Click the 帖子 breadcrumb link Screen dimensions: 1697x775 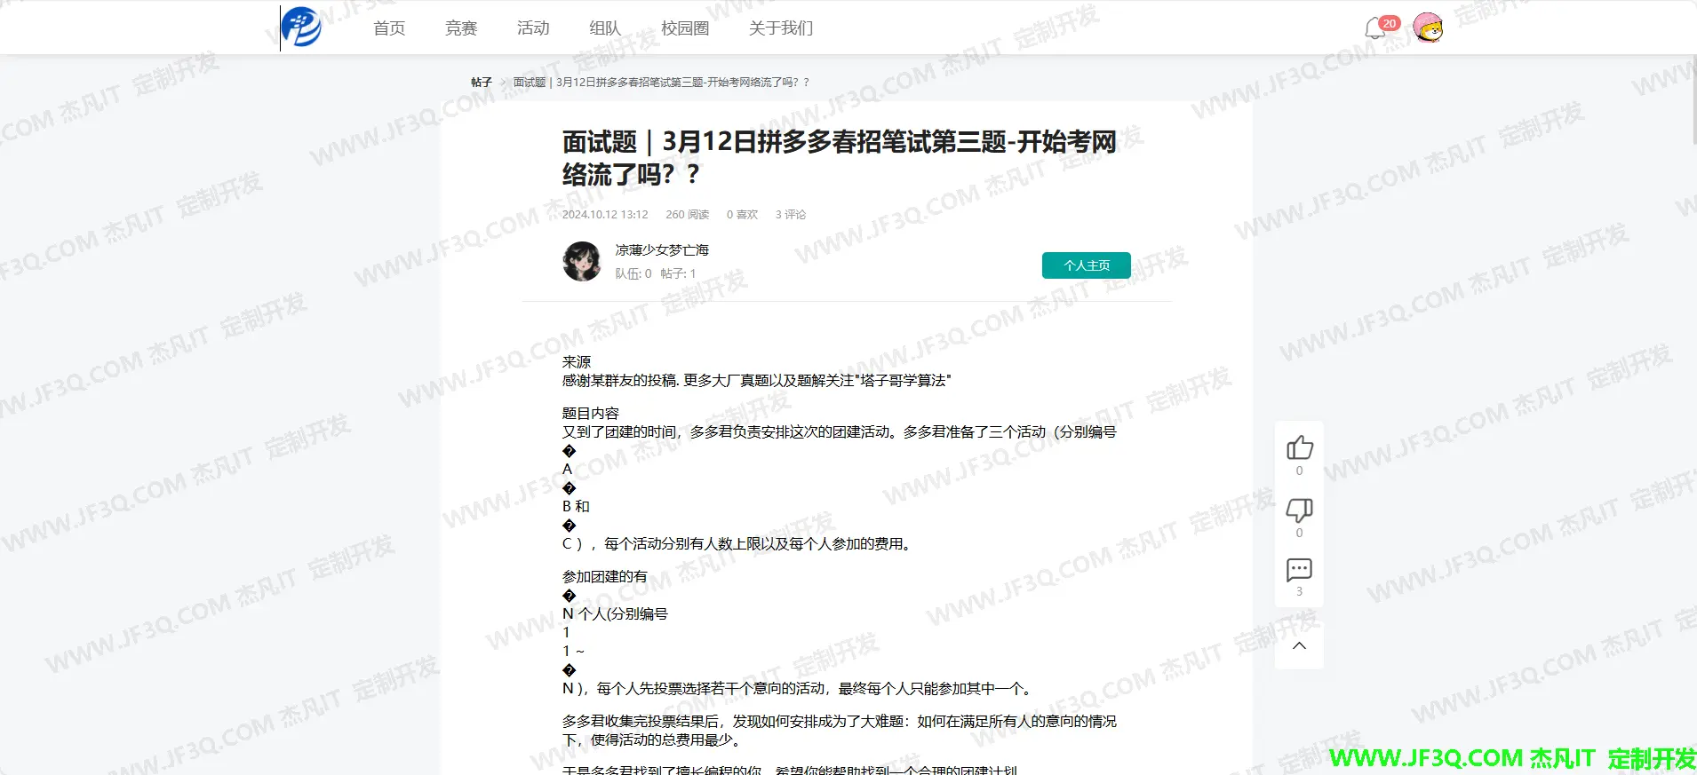click(x=481, y=83)
